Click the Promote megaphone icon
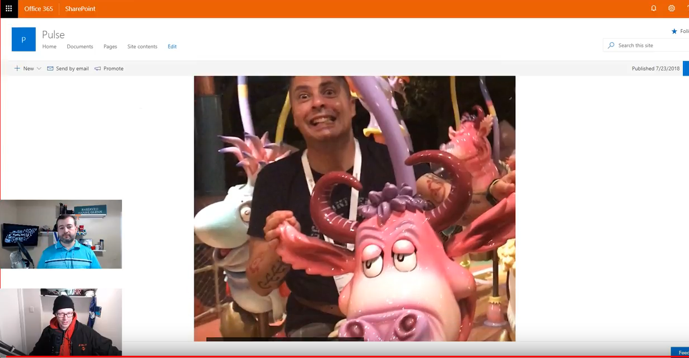689x358 pixels. coord(98,68)
